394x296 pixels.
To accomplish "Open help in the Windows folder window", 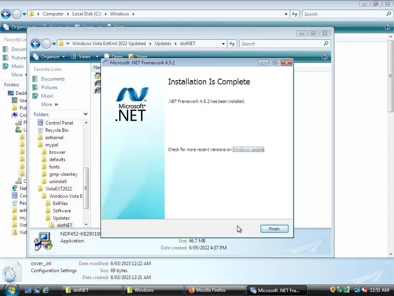I will click(x=387, y=27).
